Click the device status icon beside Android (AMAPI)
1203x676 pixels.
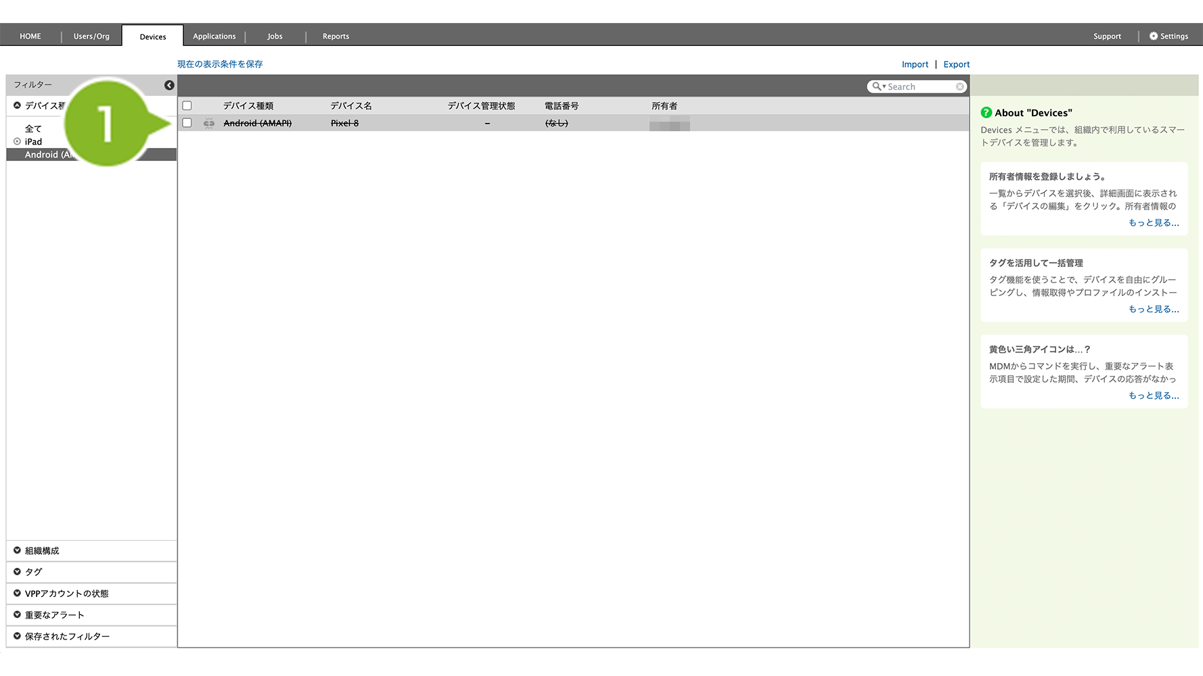click(209, 123)
